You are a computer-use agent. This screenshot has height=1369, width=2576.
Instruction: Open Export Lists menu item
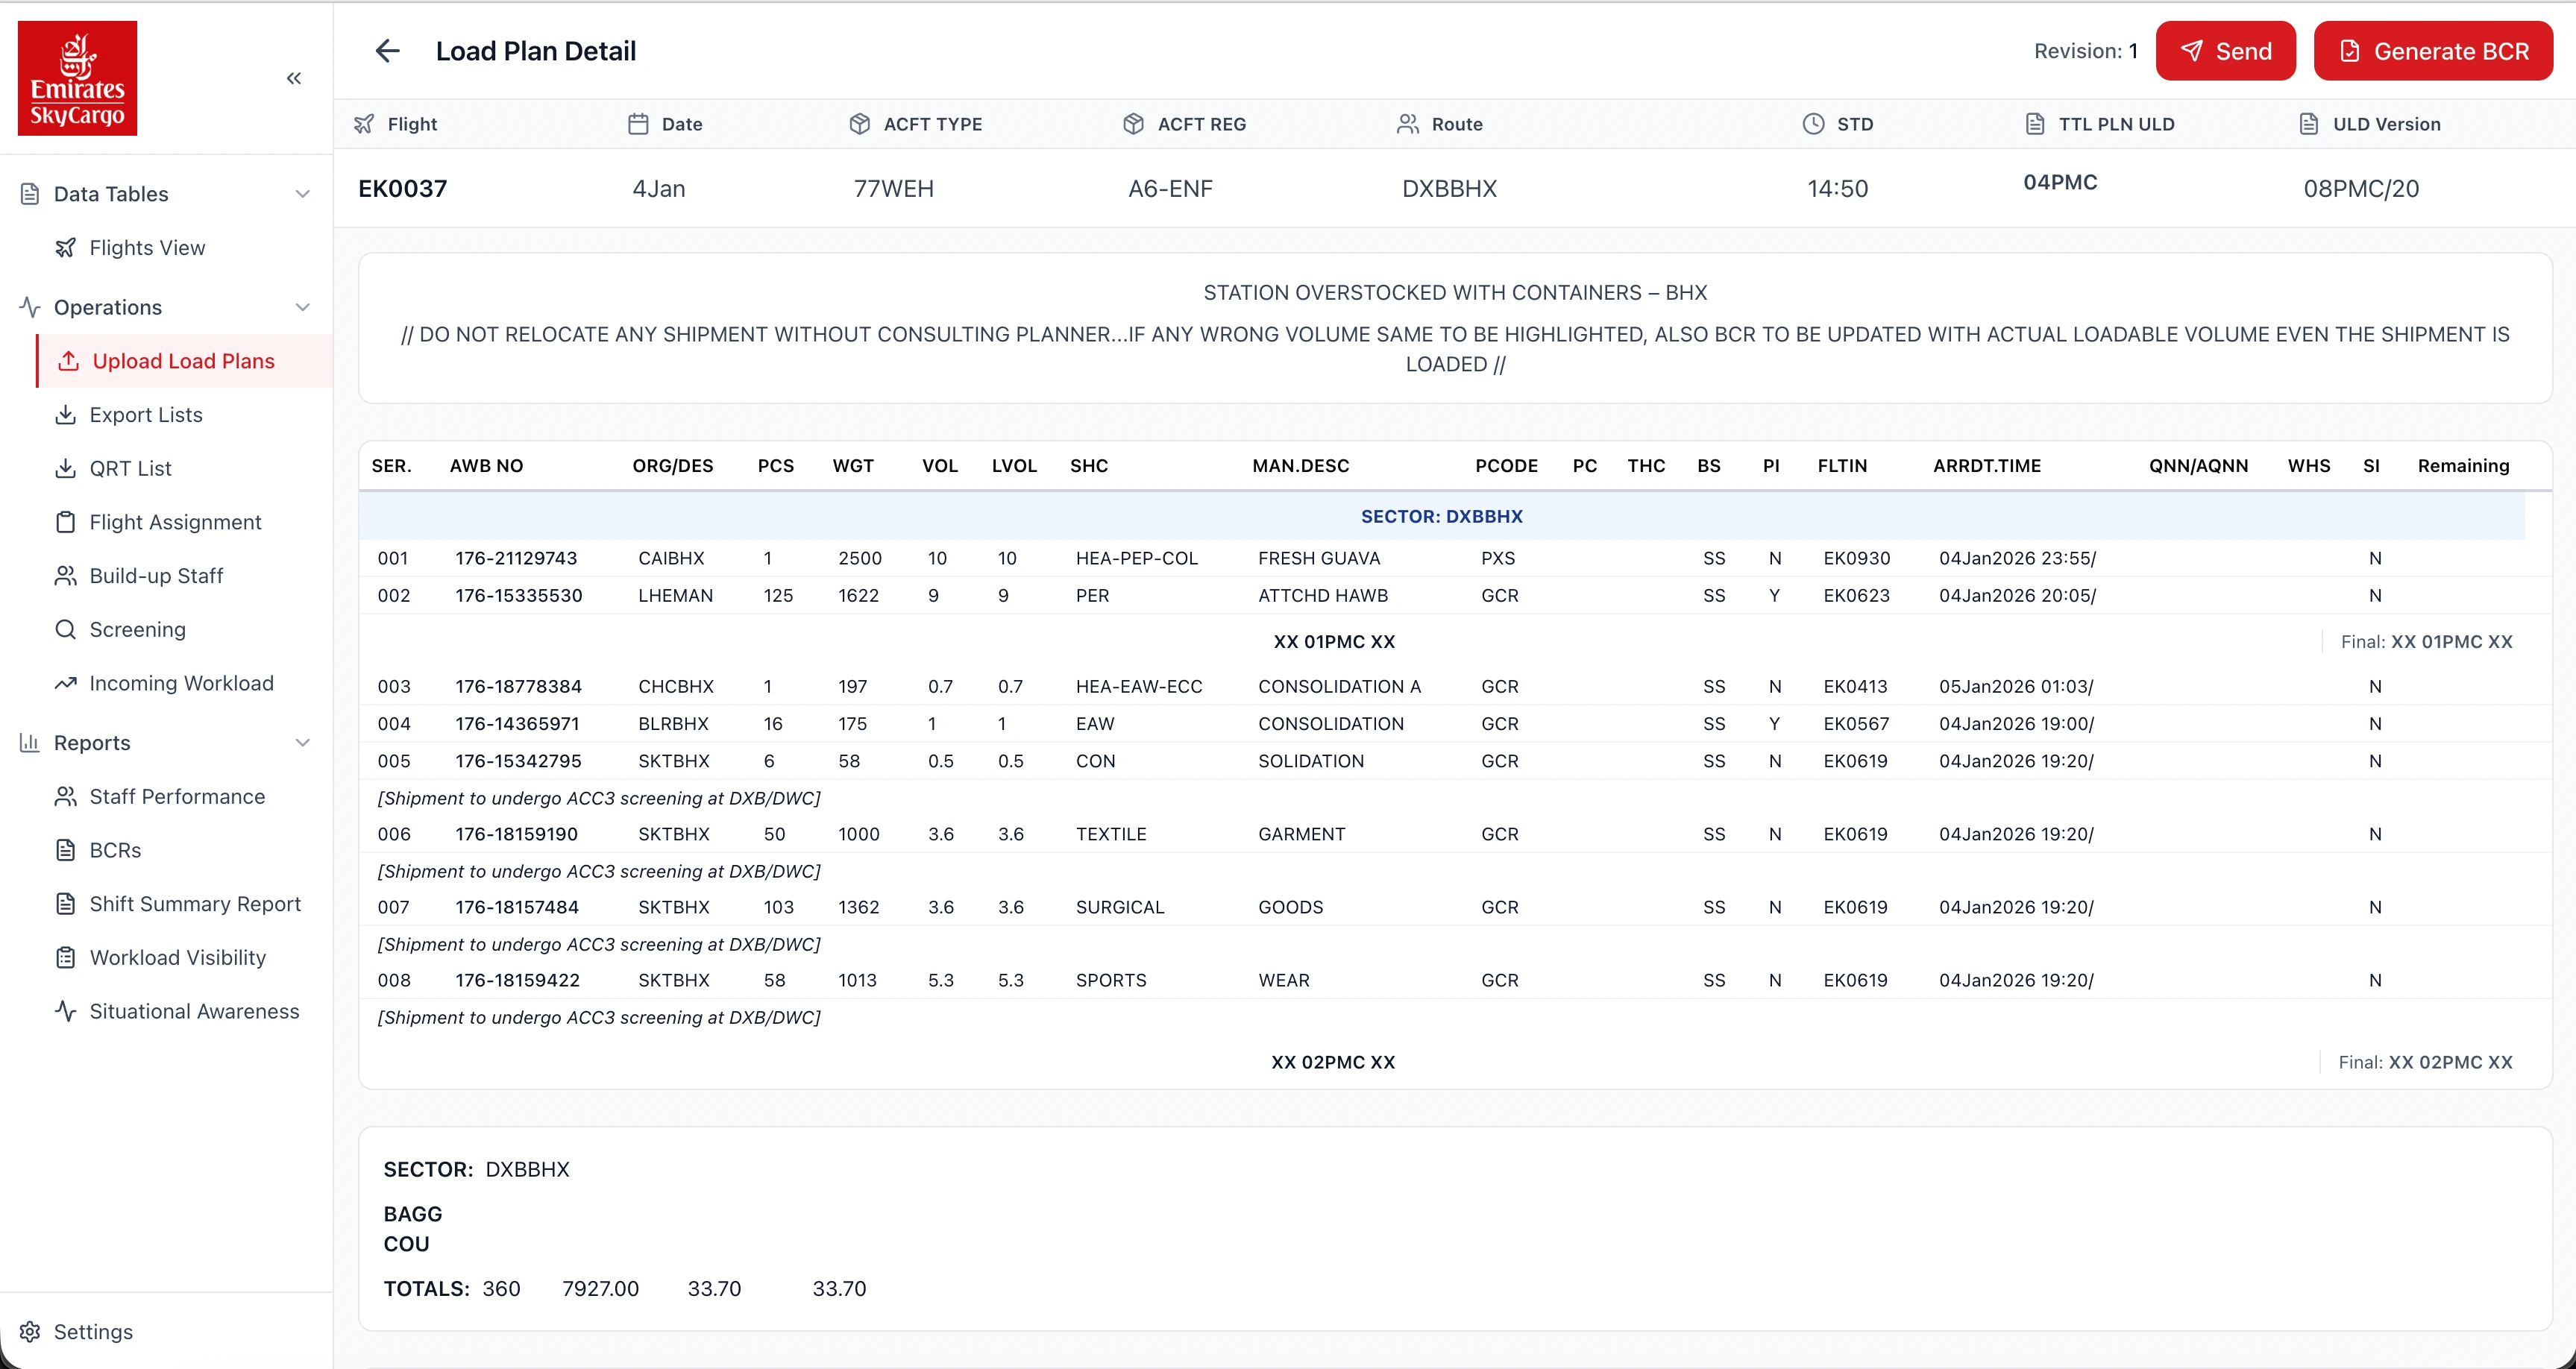pyautogui.click(x=146, y=415)
